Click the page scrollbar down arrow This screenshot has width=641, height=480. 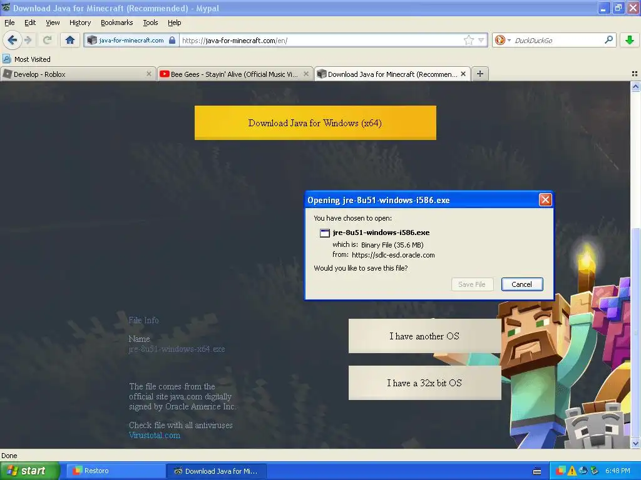pyautogui.click(x=635, y=443)
